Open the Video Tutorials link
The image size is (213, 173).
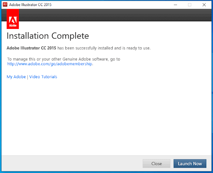pos(43,77)
